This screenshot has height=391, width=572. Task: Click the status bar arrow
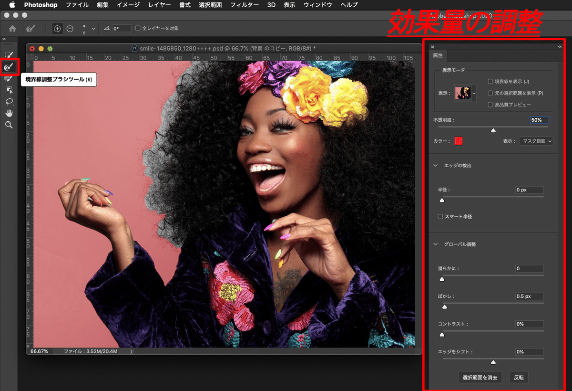click(132, 351)
